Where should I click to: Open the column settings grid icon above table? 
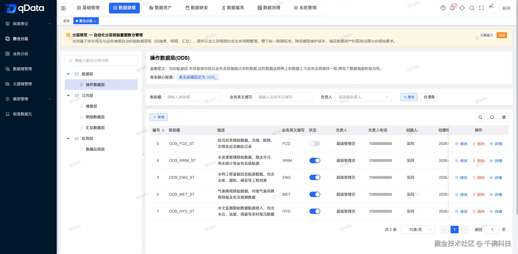point(504,117)
